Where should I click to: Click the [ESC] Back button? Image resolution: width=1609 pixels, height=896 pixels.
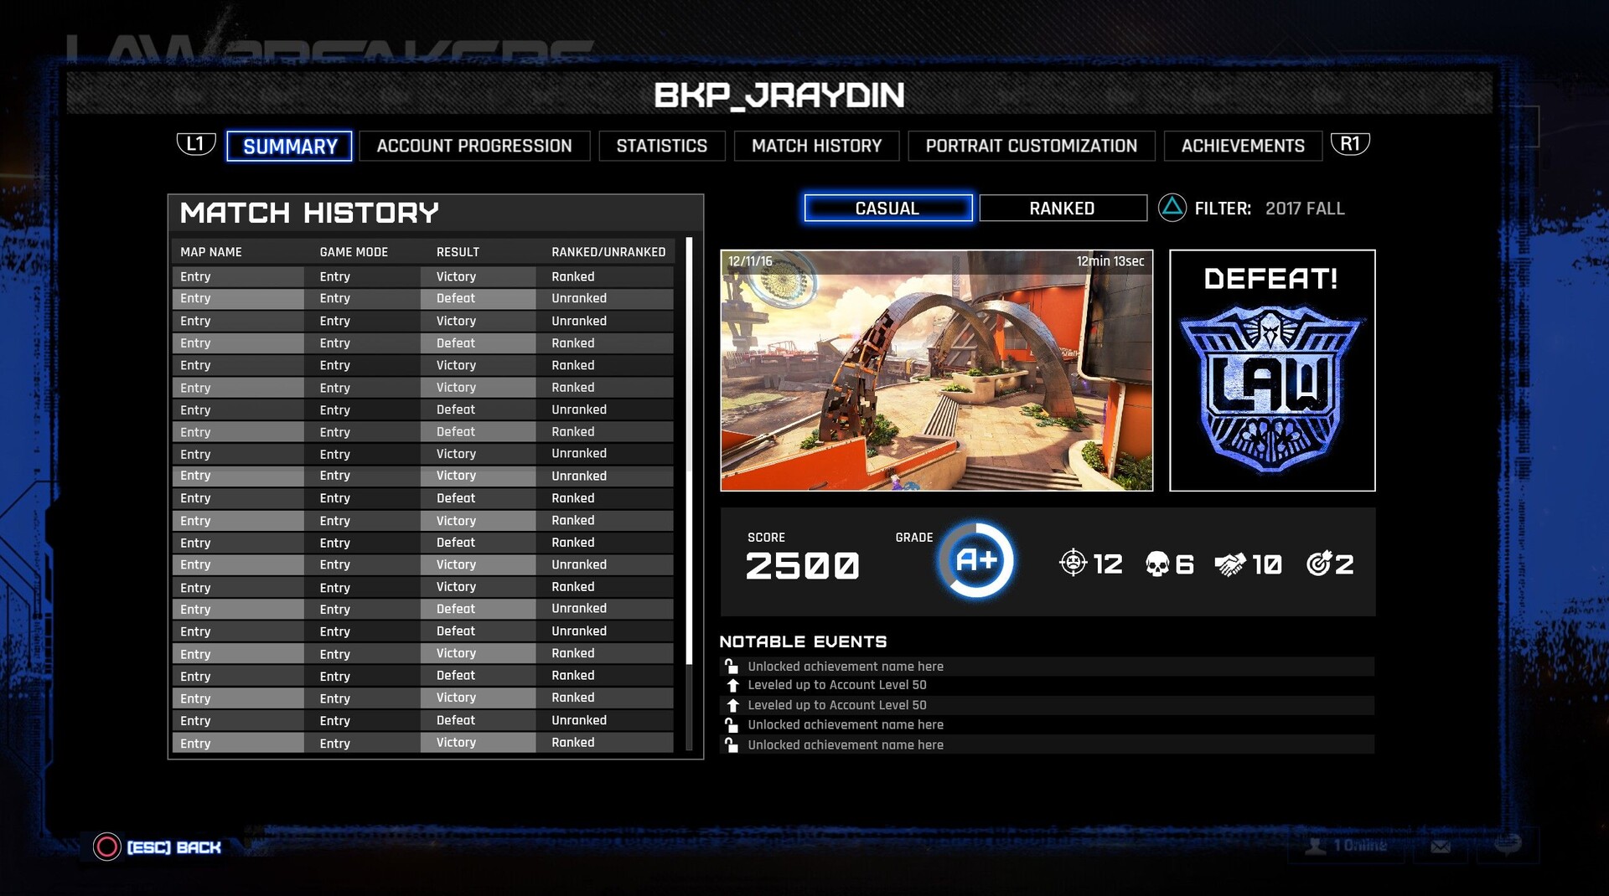click(x=173, y=847)
